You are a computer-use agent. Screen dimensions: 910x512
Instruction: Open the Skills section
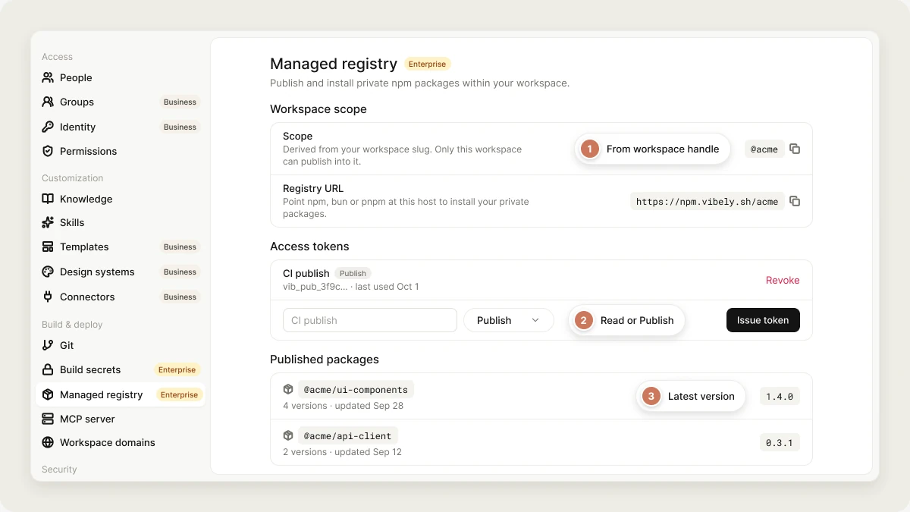pyautogui.click(x=120, y=222)
